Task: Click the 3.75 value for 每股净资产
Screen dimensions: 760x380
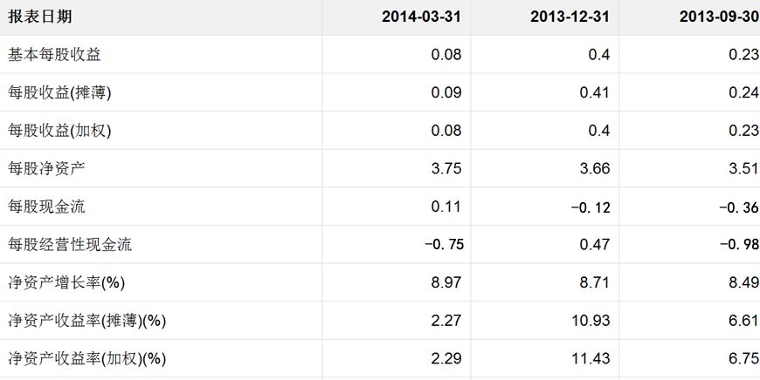Action: tap(446, 169)
